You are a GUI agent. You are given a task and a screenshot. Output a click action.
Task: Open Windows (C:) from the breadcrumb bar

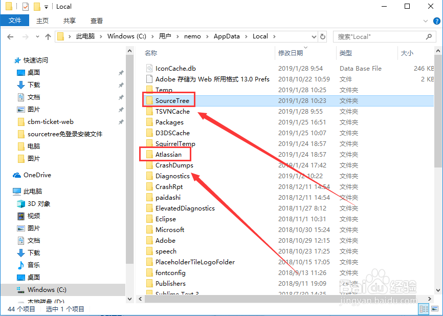pyautogui.click(x=126, y=36)
